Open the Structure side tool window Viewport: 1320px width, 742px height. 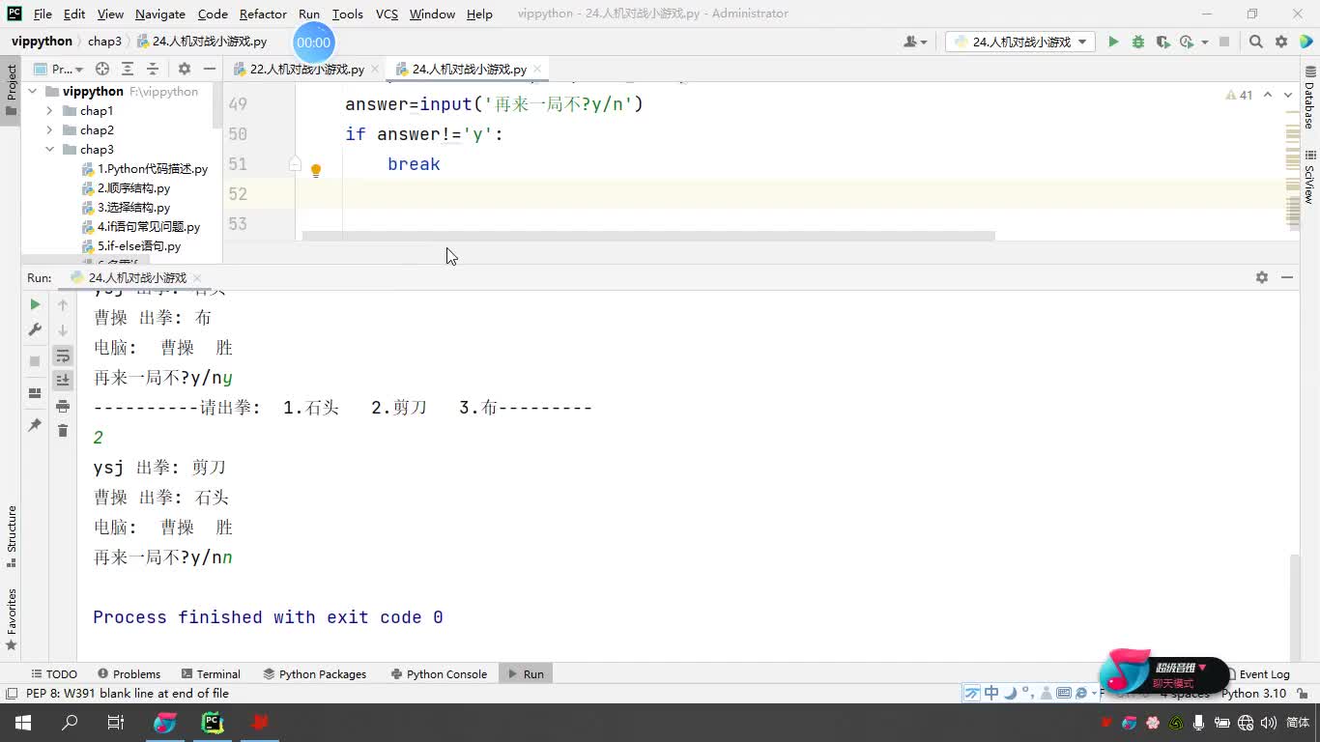tap(12, 535)
